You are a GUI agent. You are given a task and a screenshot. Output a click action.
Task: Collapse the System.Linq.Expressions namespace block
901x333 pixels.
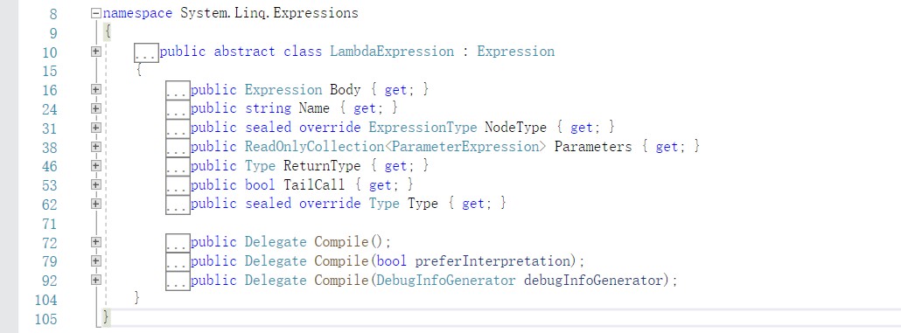[x=96, y=13]
